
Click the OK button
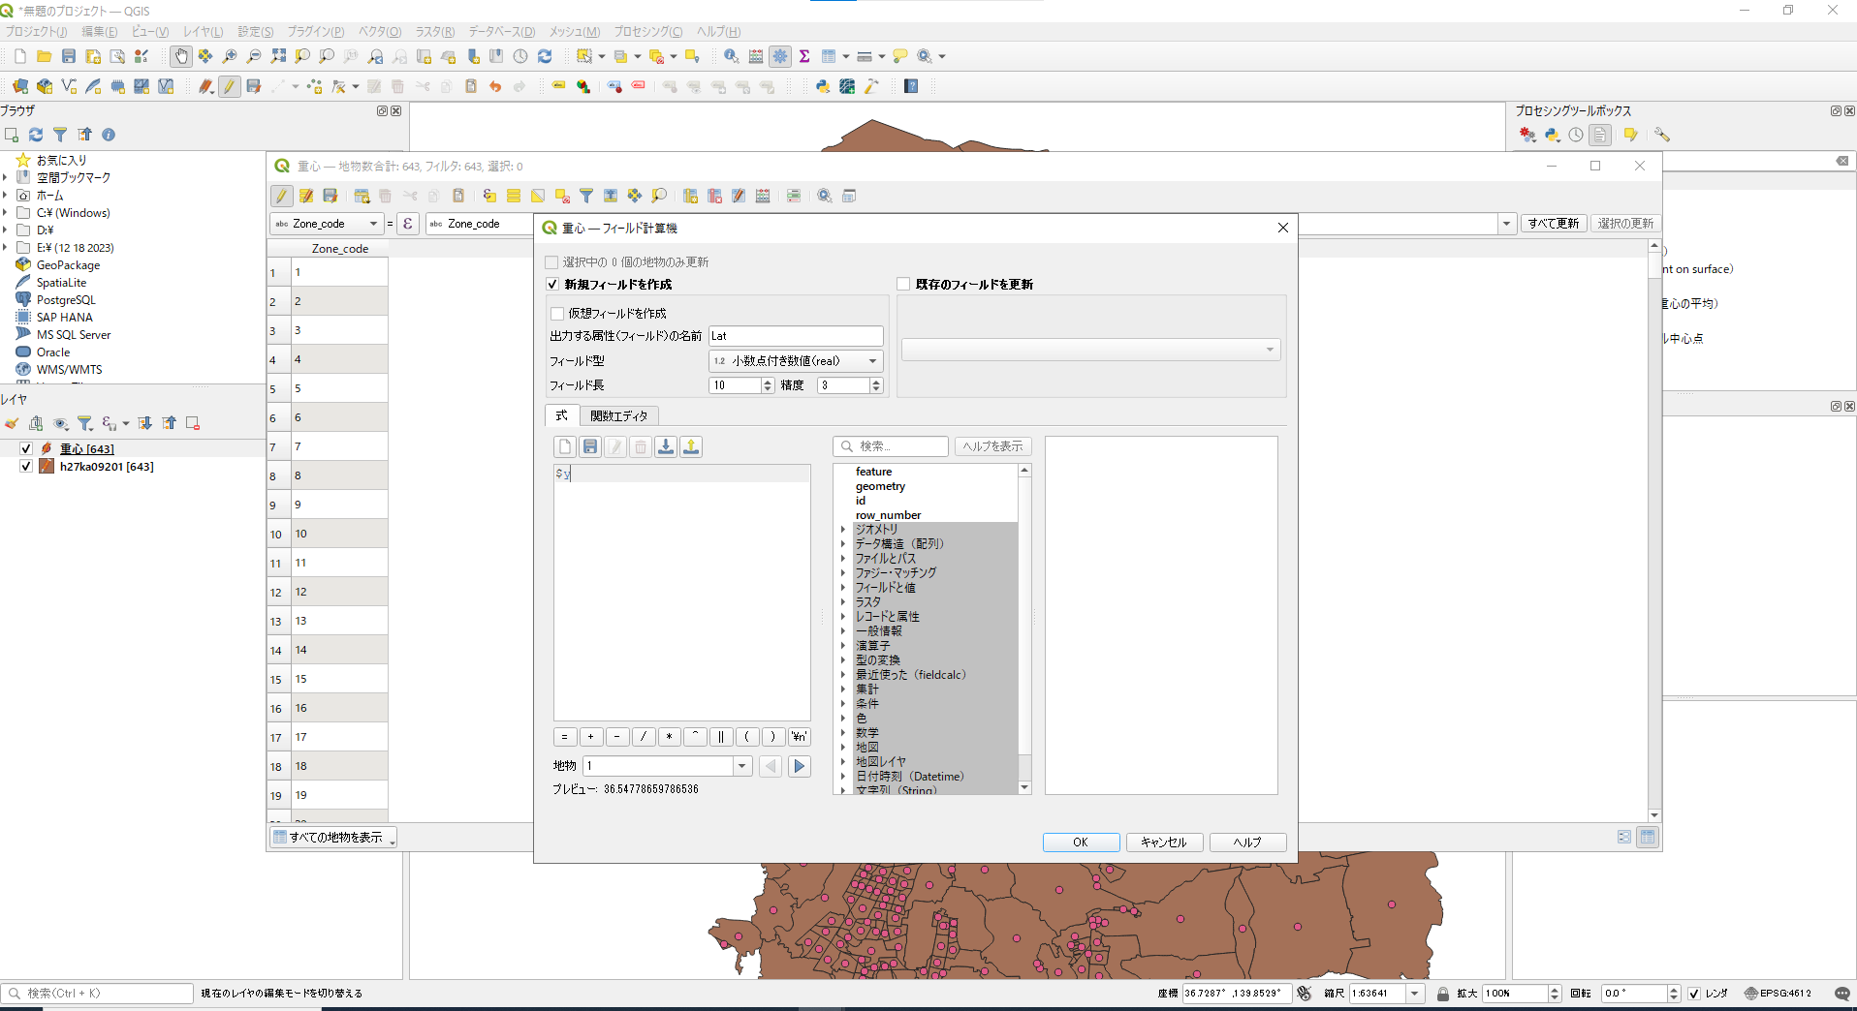(1081, 842)
